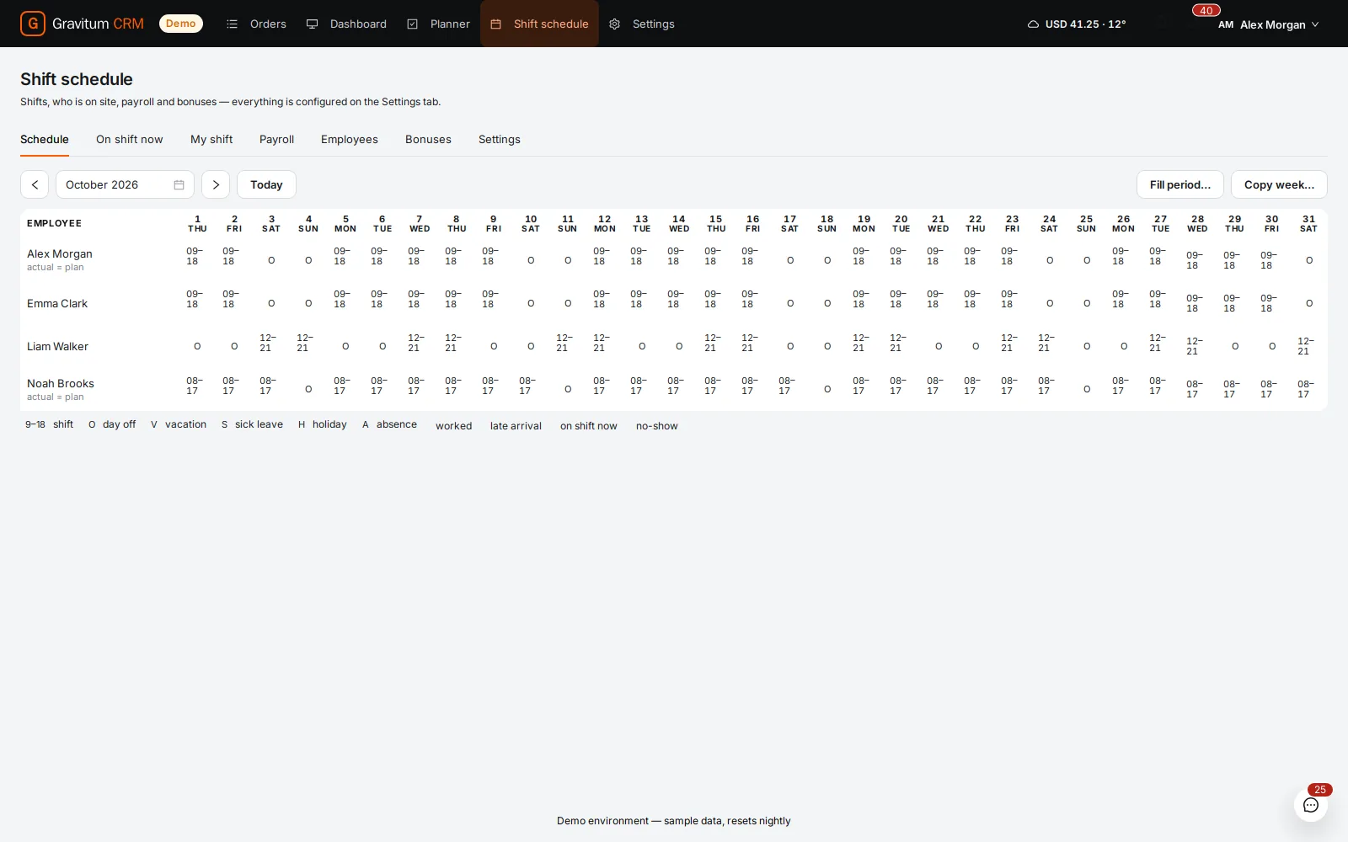The image size is (1348, 842).
Task: Go to next month with right arrow
Action: tap(216, 184)
